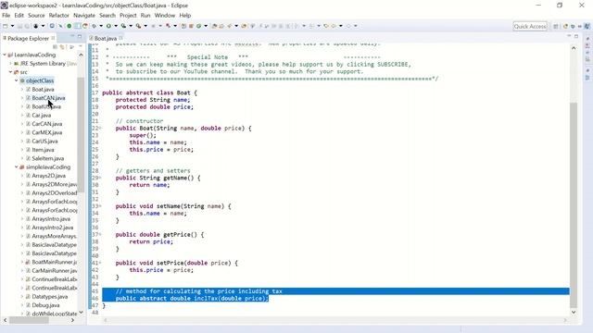
Task: Open the Navigate menu
Action: [84, 16]
